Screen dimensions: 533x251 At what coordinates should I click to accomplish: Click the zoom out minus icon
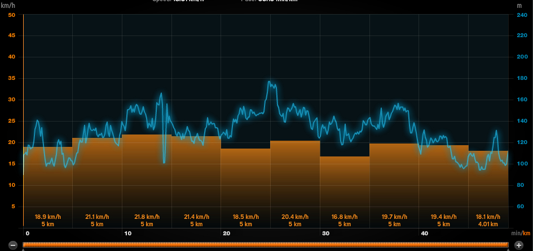pos(12,245)
